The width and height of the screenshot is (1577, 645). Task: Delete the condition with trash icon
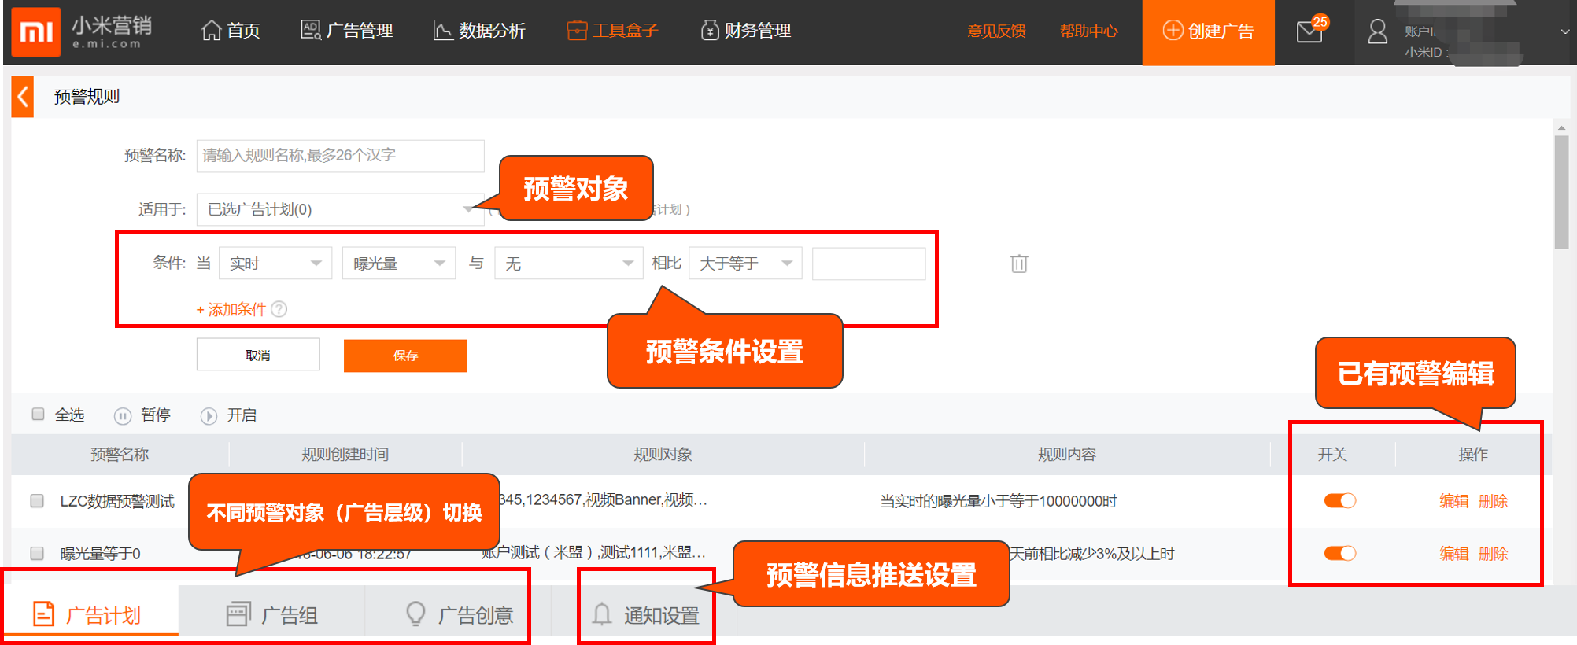click(x=1019, y=264)
